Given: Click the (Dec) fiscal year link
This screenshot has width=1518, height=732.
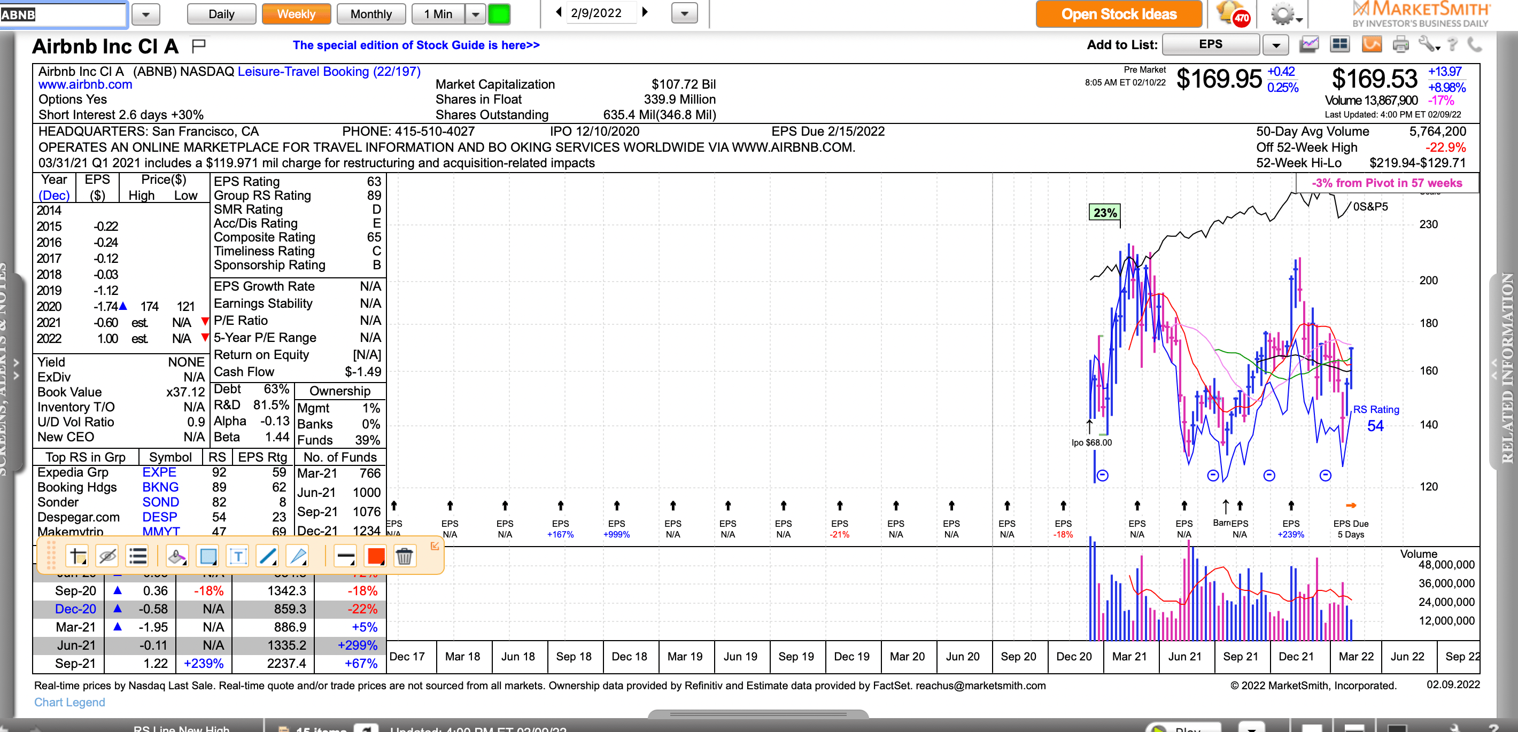Looking at the screenshot, I should (54, 196).
